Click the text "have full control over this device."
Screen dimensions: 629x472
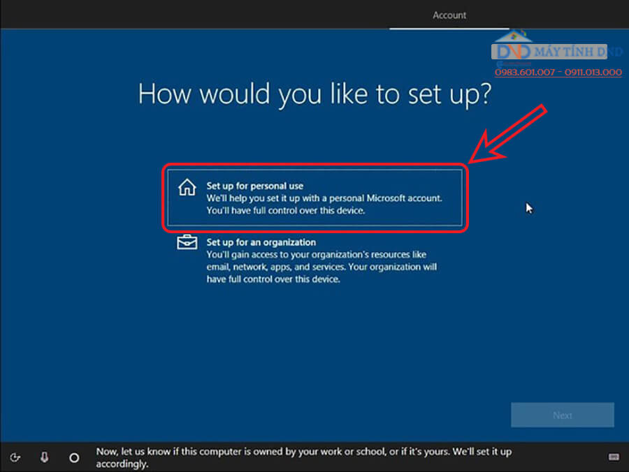coord(273,279)
